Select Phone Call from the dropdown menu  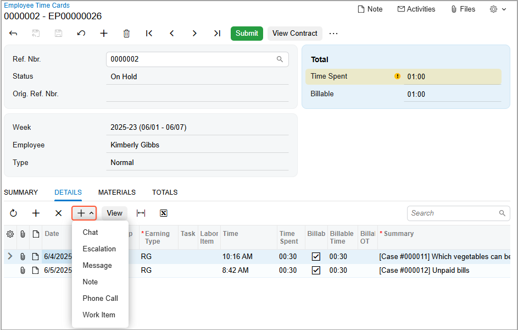click(100, 298)
